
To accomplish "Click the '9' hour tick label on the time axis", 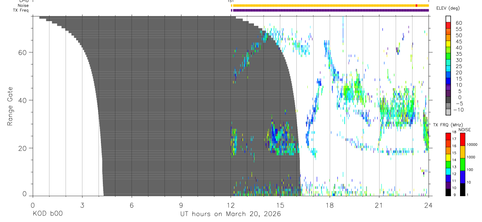I will (x=181, y=205).
